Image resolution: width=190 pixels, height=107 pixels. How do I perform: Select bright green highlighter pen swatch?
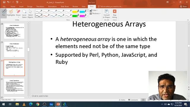[x=75, y=15]
